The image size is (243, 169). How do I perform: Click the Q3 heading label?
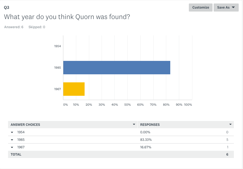pyautogui.click(x=6, y=7)
